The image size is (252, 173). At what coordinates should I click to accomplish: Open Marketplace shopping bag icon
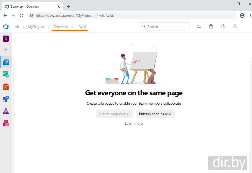(211, 26)
